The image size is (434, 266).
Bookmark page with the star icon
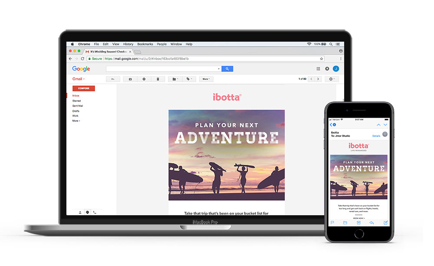pyautogui.click(x=321, y=59)
